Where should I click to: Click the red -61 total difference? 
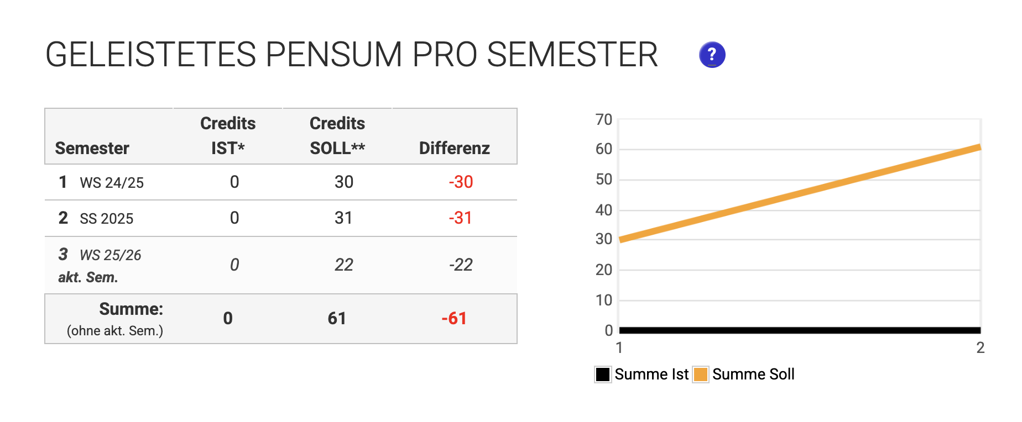tap(453, 319)
